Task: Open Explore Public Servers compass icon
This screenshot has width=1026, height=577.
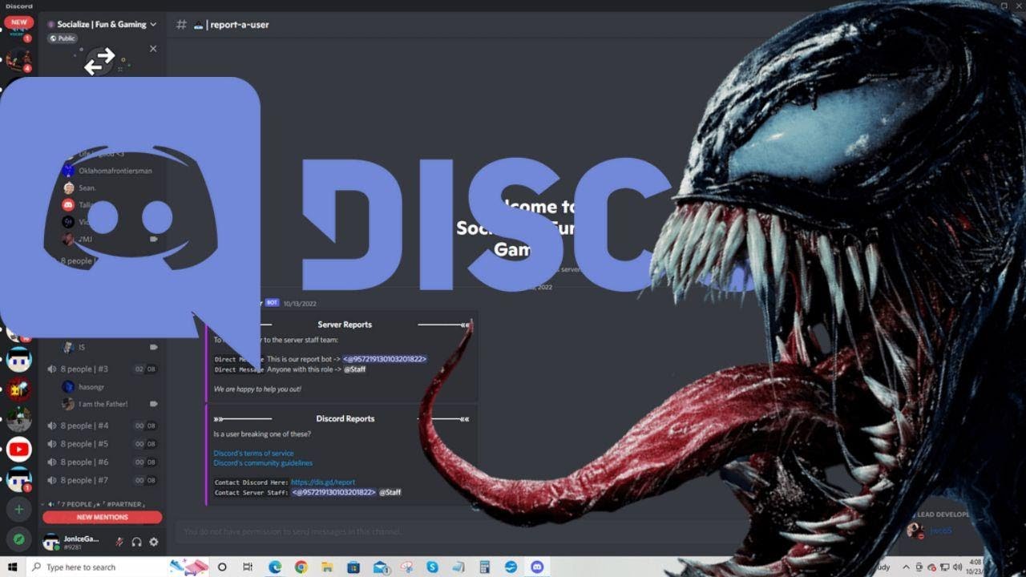Action: click(18, 539)
